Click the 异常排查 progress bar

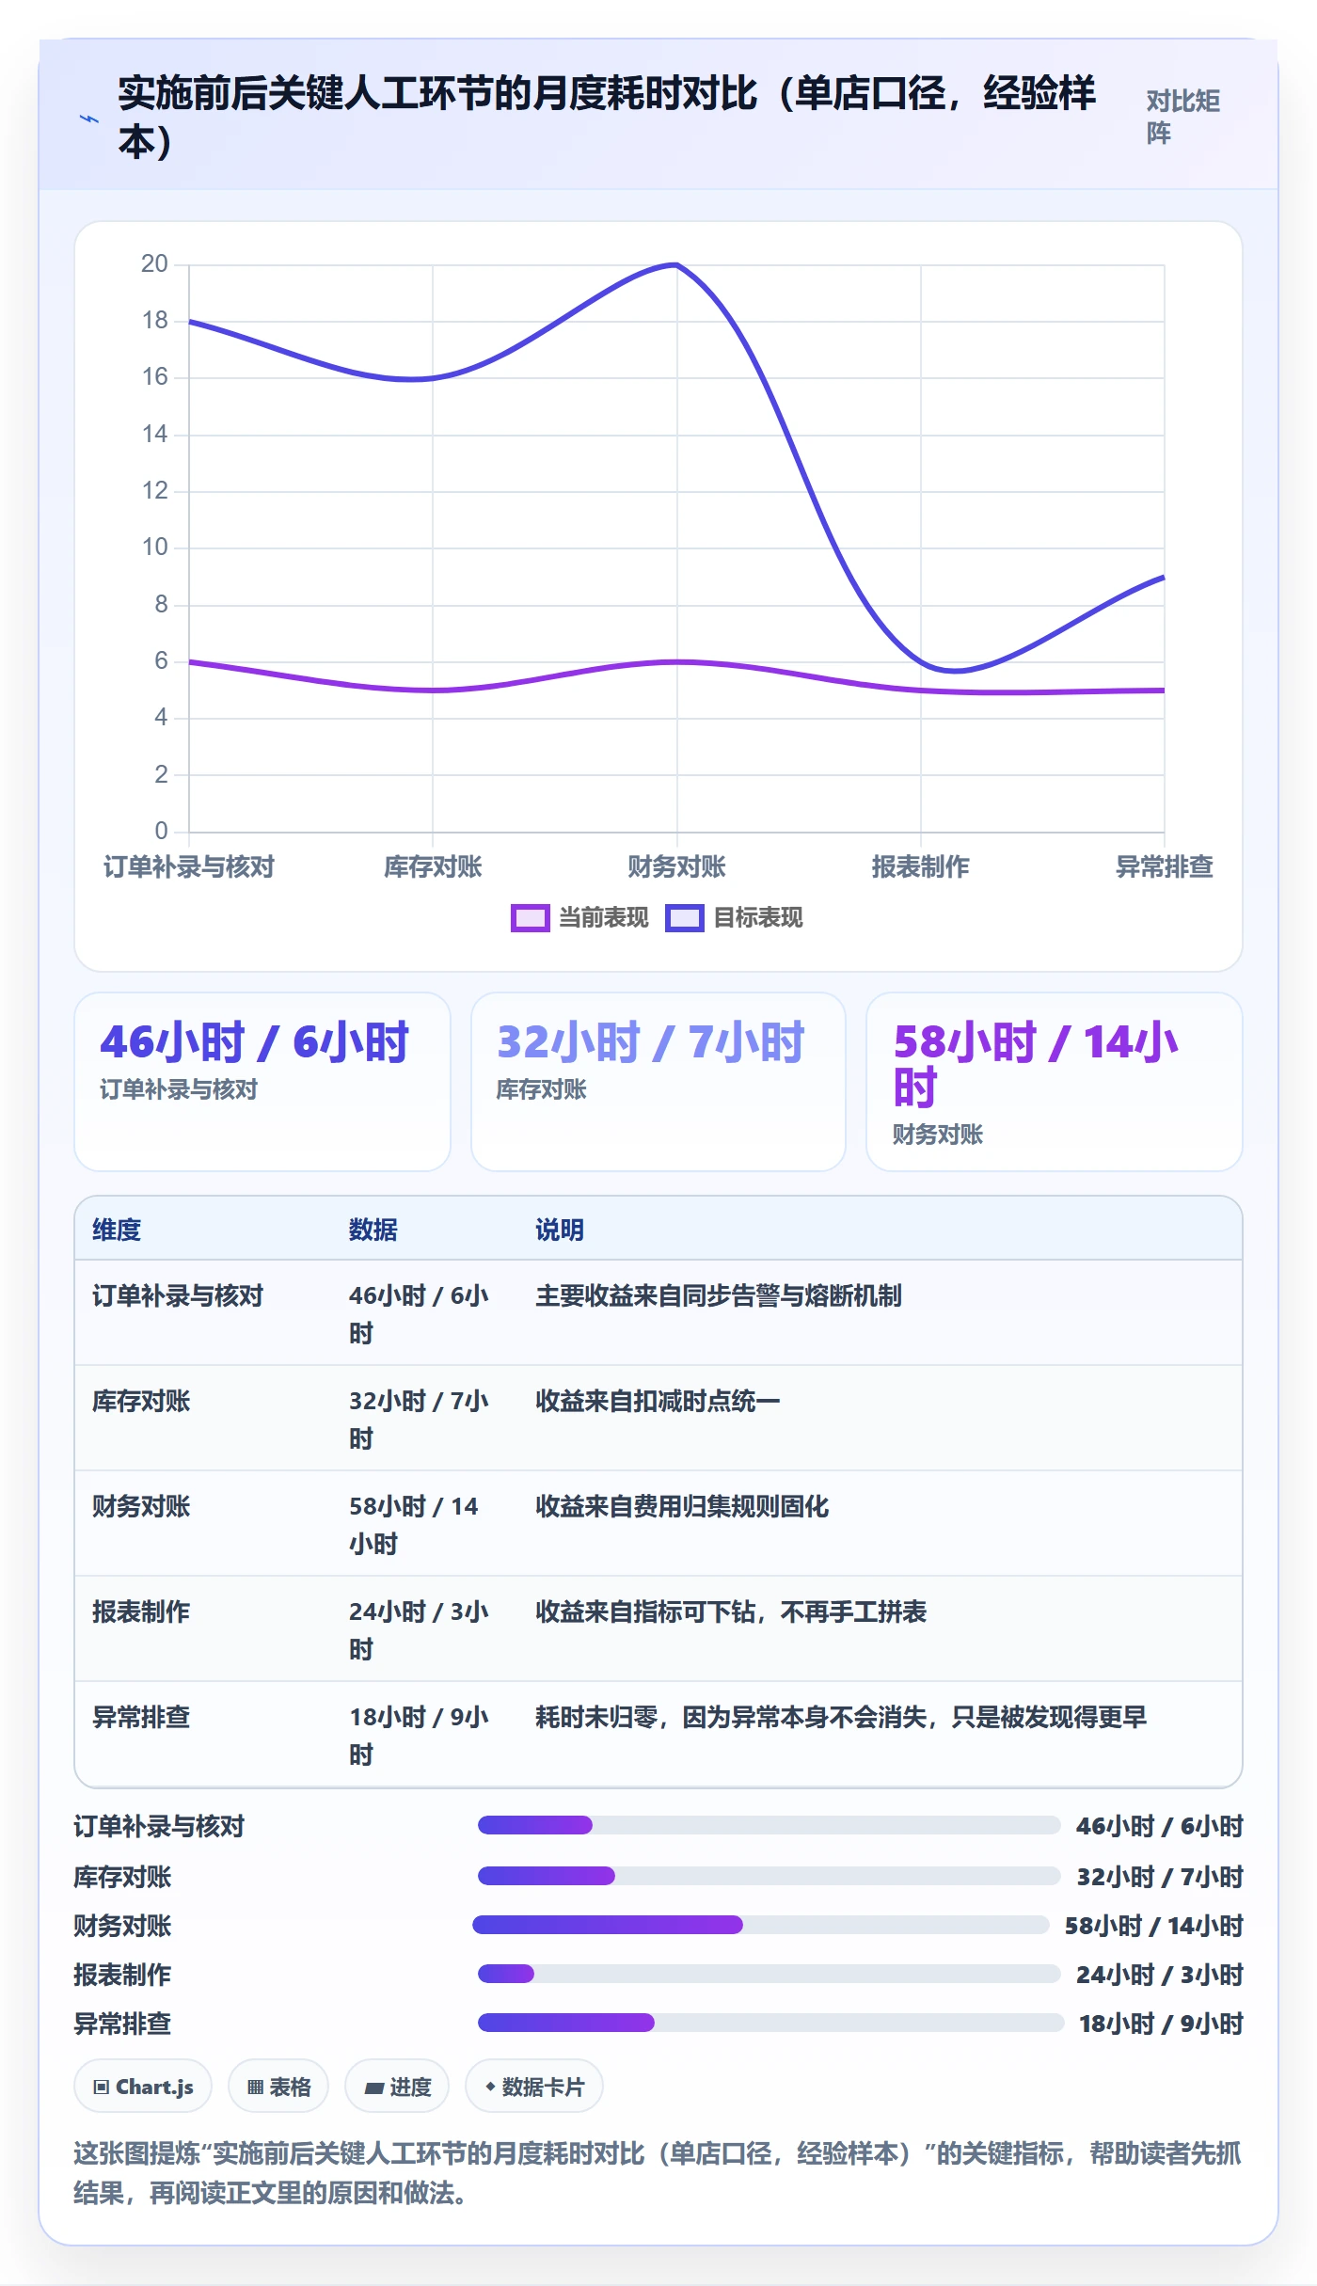click(x=770, y=2023)
